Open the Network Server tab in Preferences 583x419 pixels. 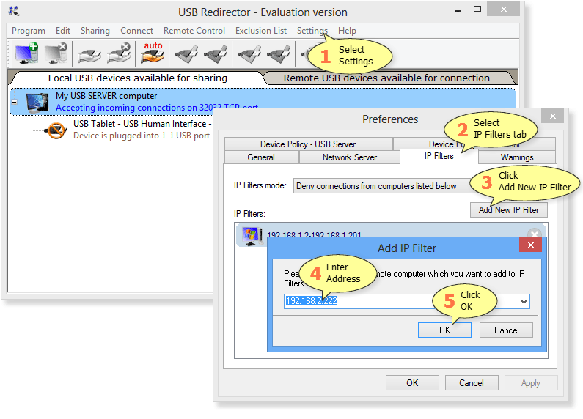[350, 157]
